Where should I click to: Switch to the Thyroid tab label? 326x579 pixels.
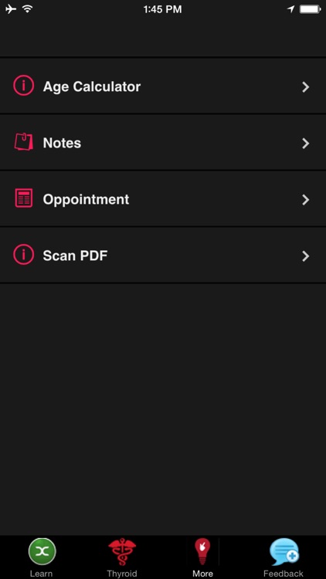click(x=122, y=574)
